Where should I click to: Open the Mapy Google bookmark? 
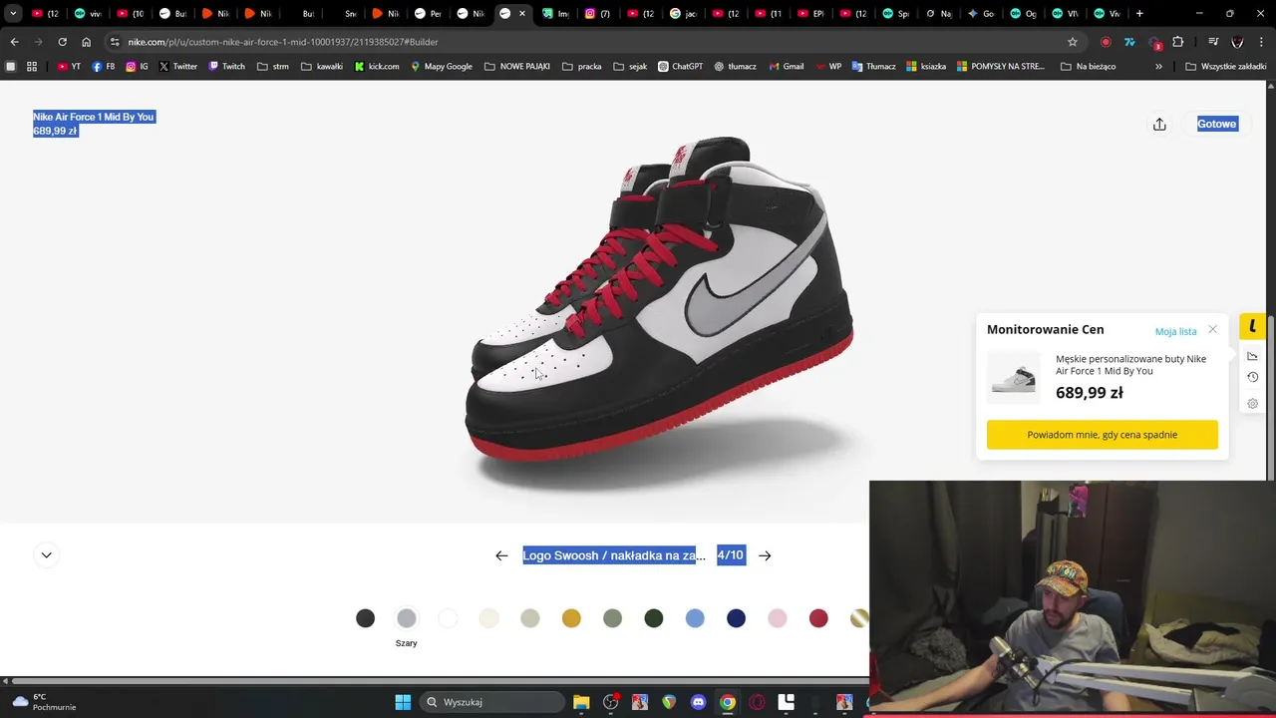(442, 67)
